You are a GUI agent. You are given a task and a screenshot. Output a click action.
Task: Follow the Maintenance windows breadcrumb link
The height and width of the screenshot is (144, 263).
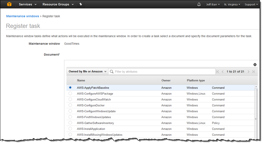[x=22, y=16]
